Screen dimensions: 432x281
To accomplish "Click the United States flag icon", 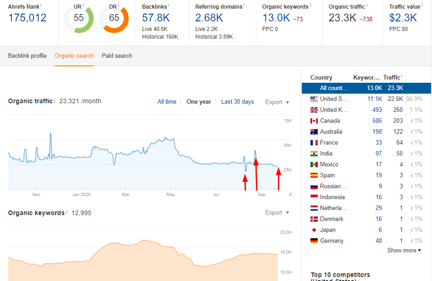I will (314, 99).
